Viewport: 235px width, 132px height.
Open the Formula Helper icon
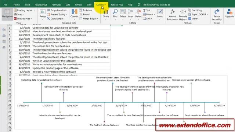(183, 12)
